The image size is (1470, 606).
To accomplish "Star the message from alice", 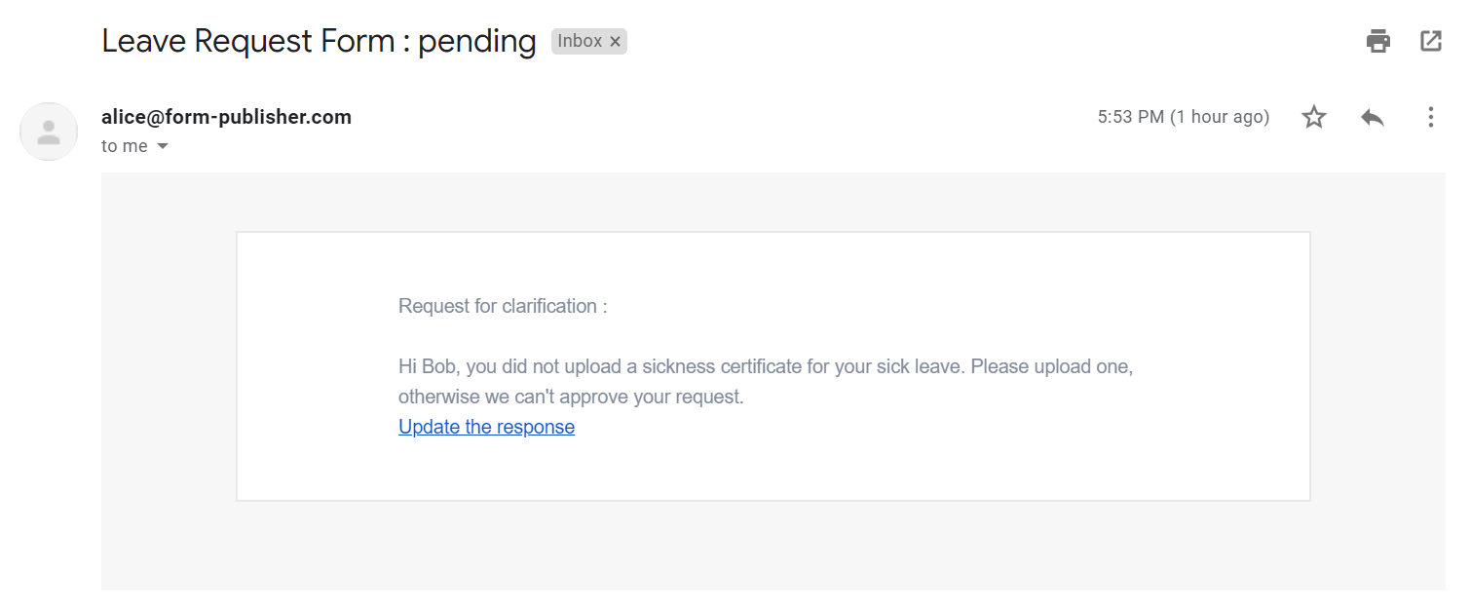I will coord(1314,118).
